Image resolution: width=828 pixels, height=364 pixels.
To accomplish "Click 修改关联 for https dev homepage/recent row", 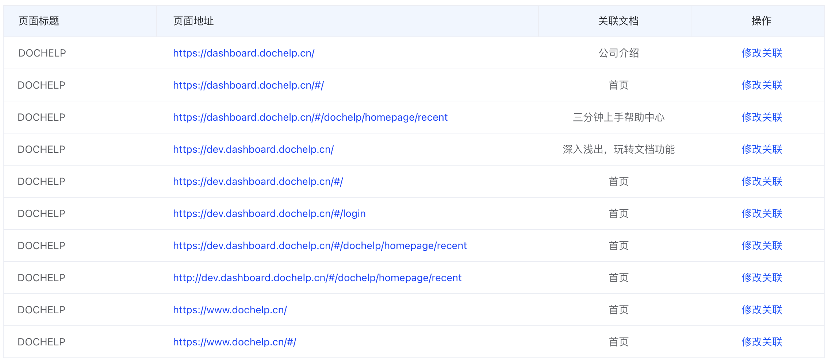I will (762, 246).
